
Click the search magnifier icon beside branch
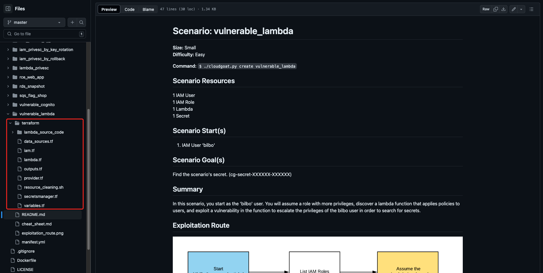coord(81,22)
